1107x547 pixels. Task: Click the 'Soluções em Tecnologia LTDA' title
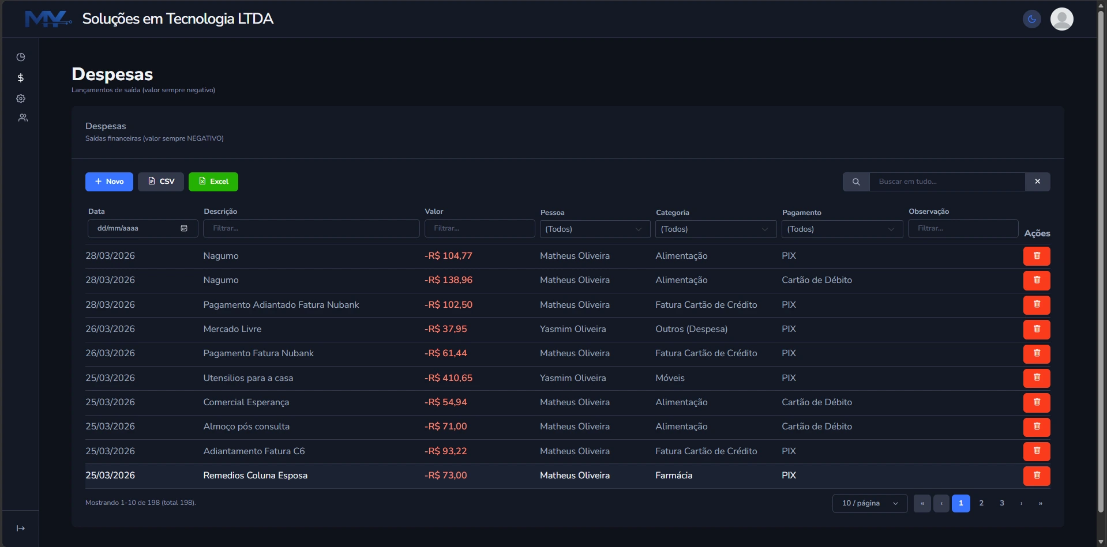pyautogui.click(x=178, y=19)
